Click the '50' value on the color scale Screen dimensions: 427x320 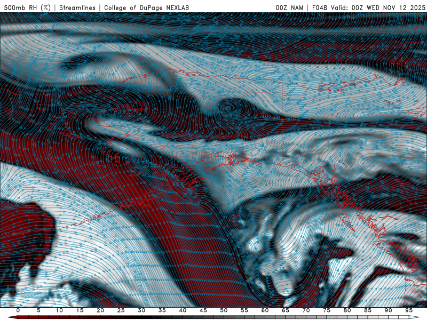coord(224,310)
